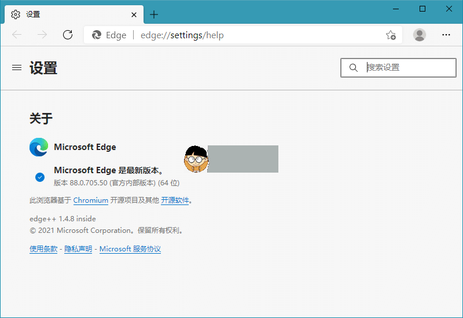Screen dimensions: 463x318
Task: Click inside the 搜索设置 search box
Action: coord(398,68)
